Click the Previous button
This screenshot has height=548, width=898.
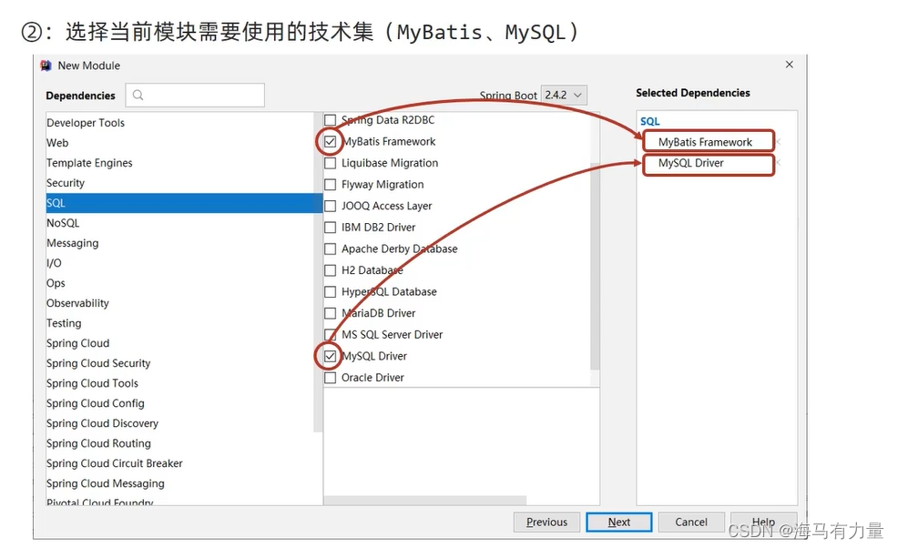click(x=546, y=523)
